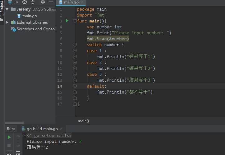This screenshot has height=155, width=225.
Task: Click the Project panel horizontal scrollbar
Action: tap(14, 123)
